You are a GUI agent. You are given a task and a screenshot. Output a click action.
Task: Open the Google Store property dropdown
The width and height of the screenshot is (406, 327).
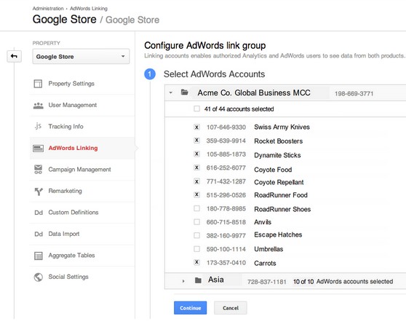pos(81,56)
